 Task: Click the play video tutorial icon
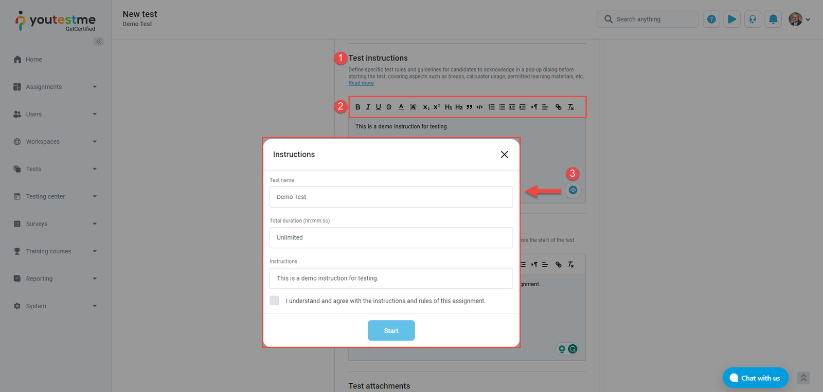click(732, 20)
